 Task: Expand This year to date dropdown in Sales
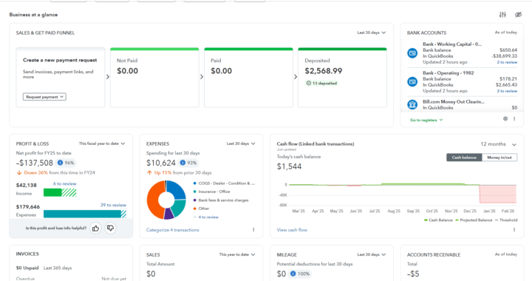(237, 254)
